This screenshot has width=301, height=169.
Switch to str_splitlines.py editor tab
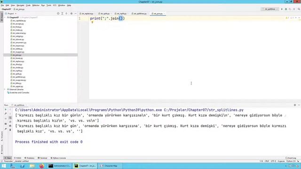click(140, 14)
